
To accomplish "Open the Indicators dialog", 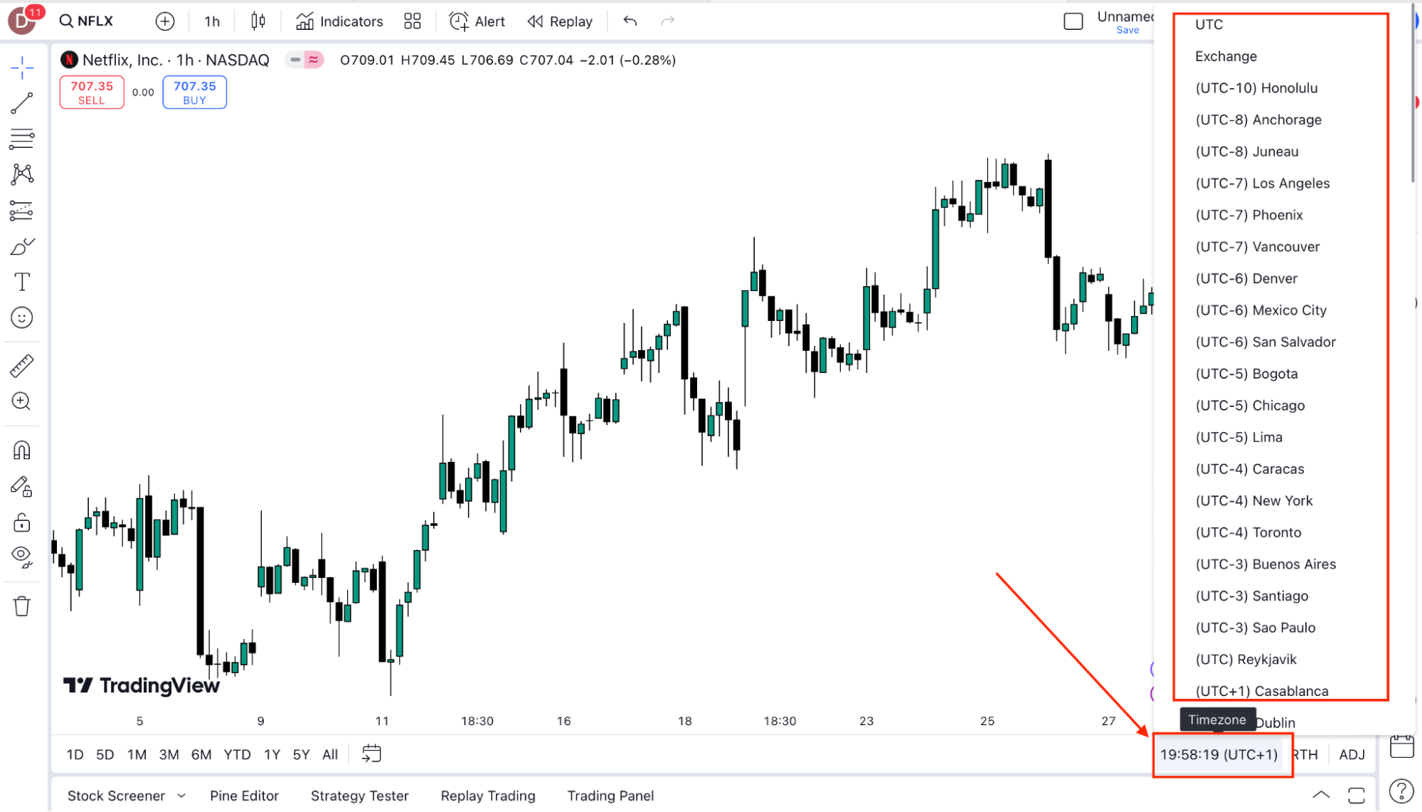I will 340,21.
